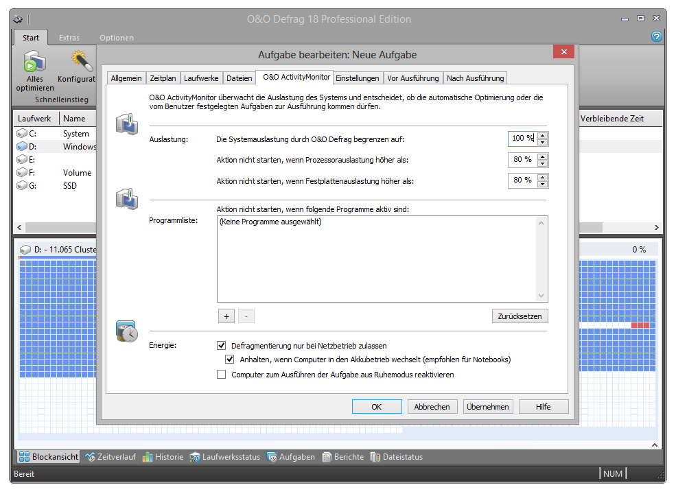Click drive list scroll-left arrow

point(19,227)
